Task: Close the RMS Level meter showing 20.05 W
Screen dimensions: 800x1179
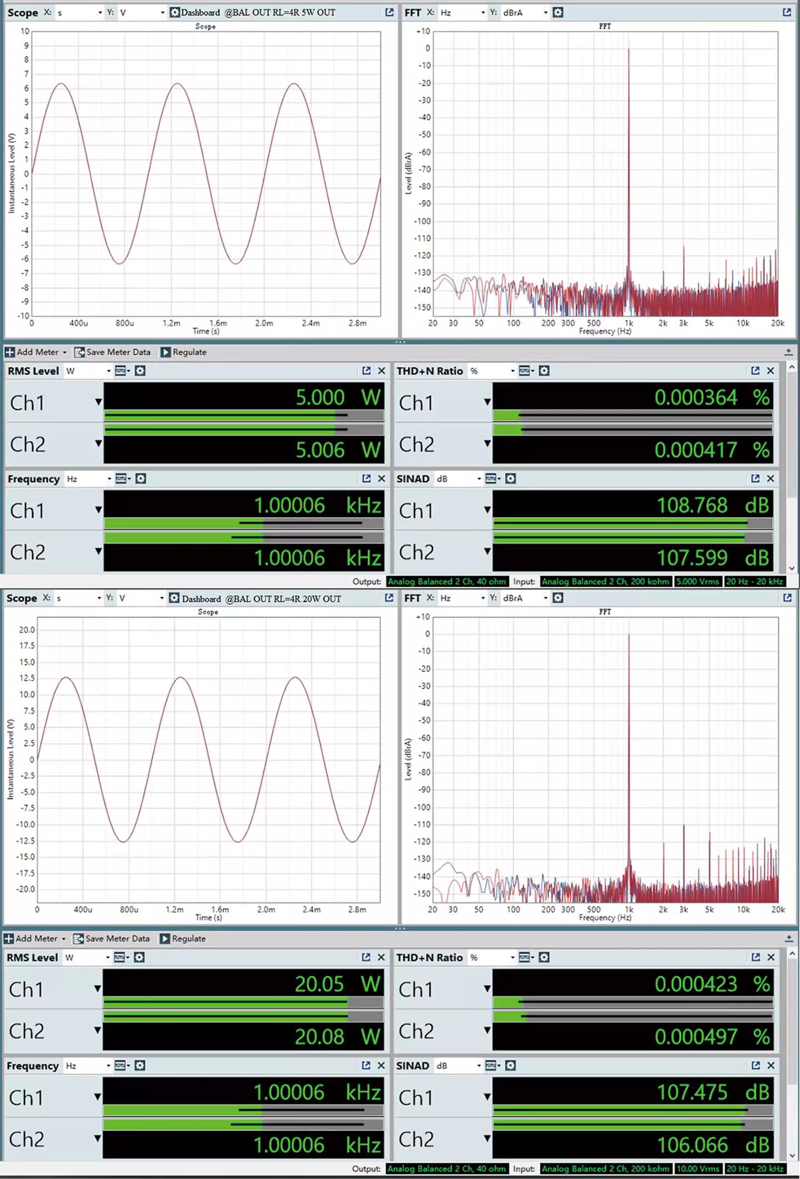Action: pyautogui.click(x=381, y=957)
